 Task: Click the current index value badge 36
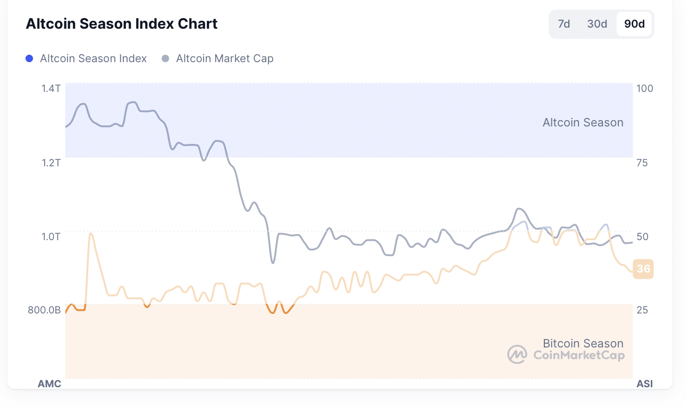coord(643,269)
